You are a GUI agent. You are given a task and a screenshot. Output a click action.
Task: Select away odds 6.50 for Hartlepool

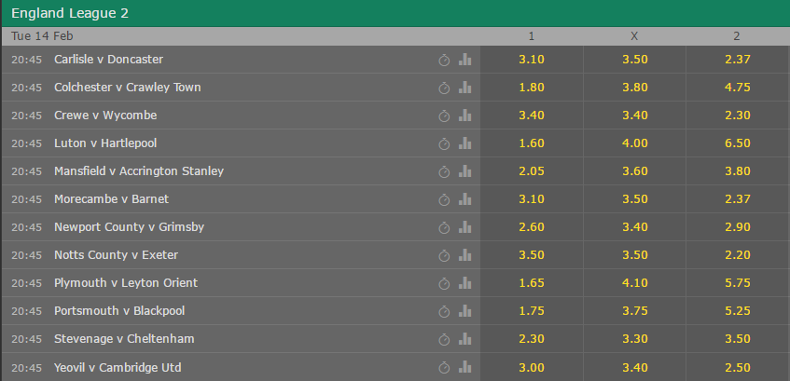pos(738,143)
